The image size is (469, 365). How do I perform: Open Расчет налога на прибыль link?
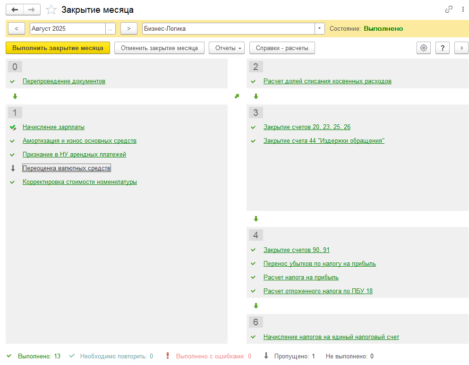301,278
